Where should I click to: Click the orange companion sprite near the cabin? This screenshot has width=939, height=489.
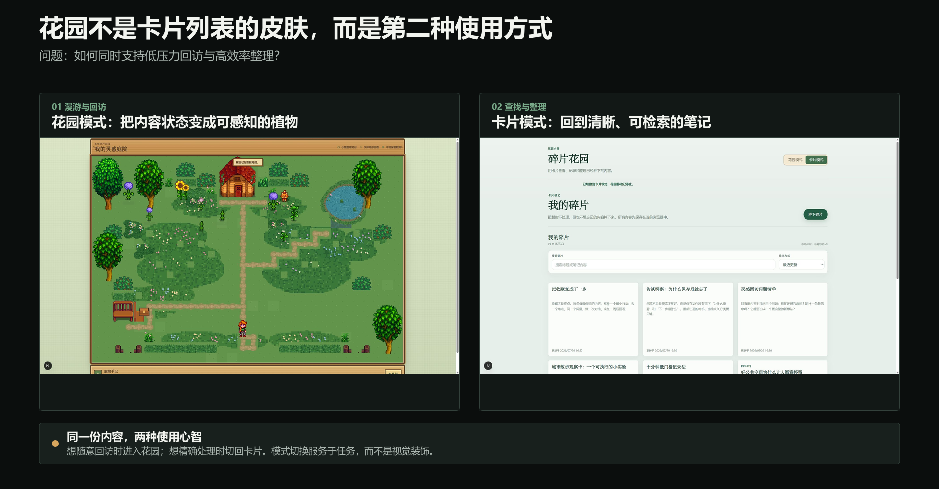point(284,196)
